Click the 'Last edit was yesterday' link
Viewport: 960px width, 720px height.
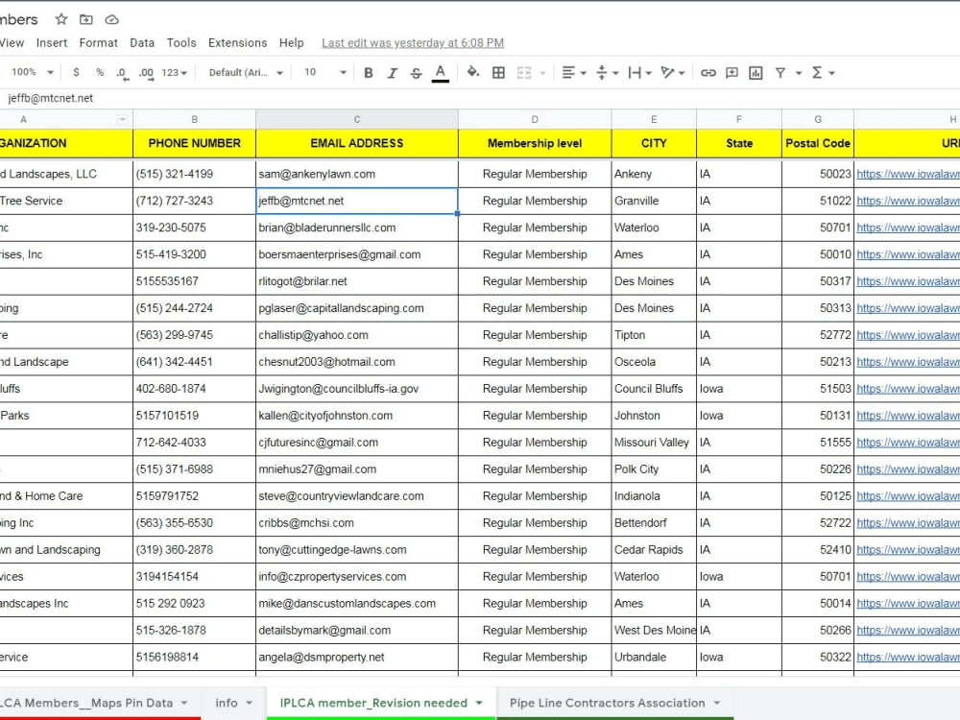click(413, 42)
